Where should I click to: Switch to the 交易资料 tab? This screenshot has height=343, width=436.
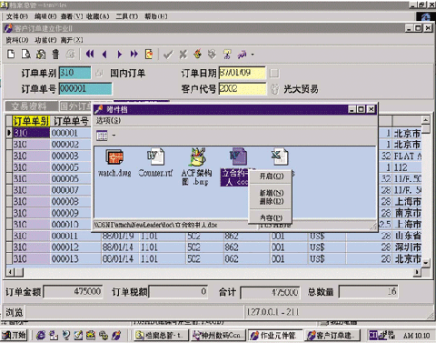click(x=29, y=106)
